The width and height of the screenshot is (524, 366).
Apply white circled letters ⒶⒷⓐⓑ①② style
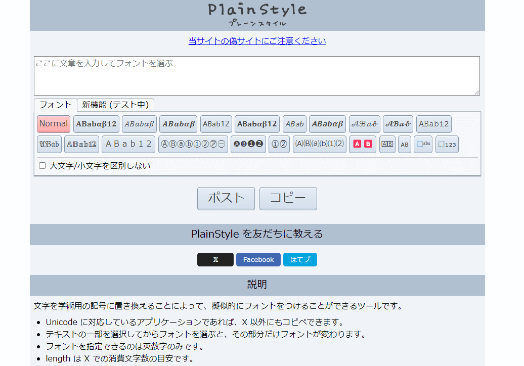[193, 144]
